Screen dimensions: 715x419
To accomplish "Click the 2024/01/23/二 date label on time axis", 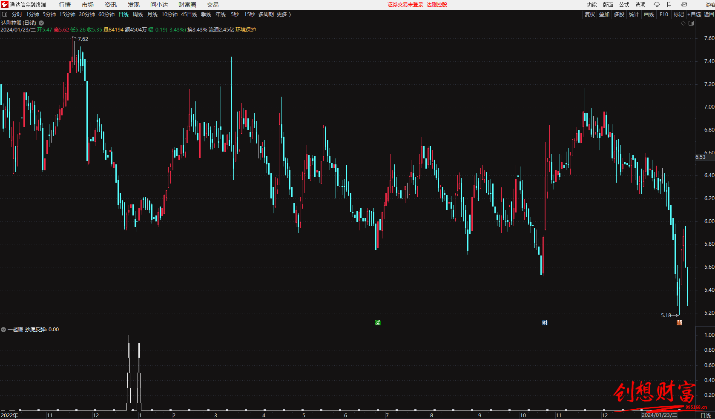I will pos(659,415).
